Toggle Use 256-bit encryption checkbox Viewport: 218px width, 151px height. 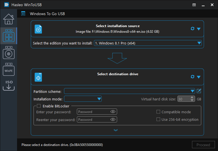[x=158, y=119]
